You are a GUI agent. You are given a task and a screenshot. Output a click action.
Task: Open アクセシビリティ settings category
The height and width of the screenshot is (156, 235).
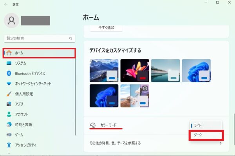(39, 145)
